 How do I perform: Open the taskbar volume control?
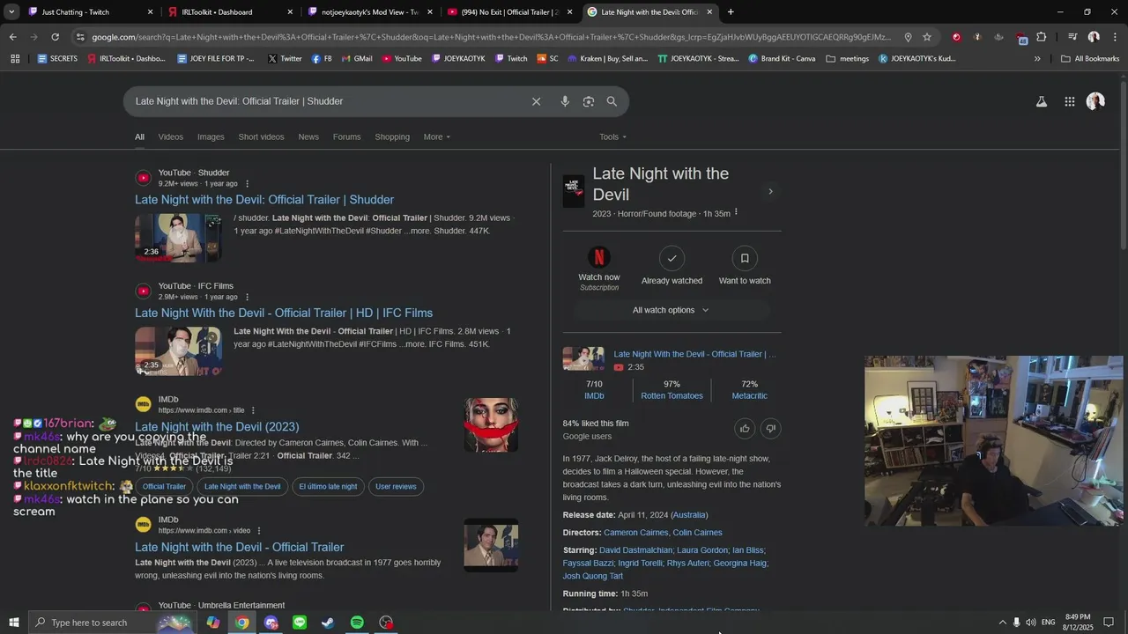(1031, 623)
